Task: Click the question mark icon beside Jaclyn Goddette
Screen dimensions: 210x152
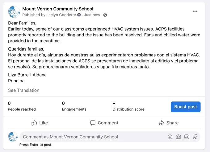Action: pyautogui.click(x=79, y=15)
